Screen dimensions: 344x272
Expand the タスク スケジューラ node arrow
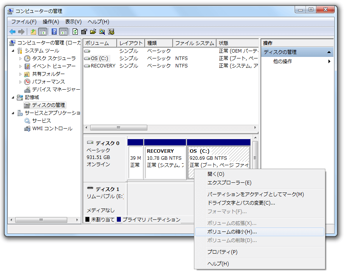point(20,58)
